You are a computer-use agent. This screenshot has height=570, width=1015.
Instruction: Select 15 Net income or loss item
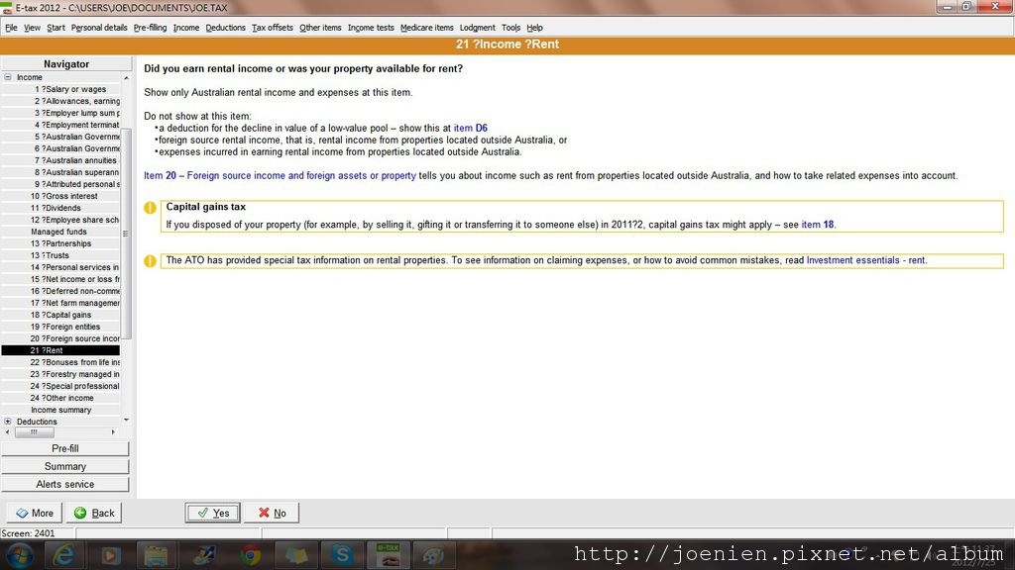(75, 279)
